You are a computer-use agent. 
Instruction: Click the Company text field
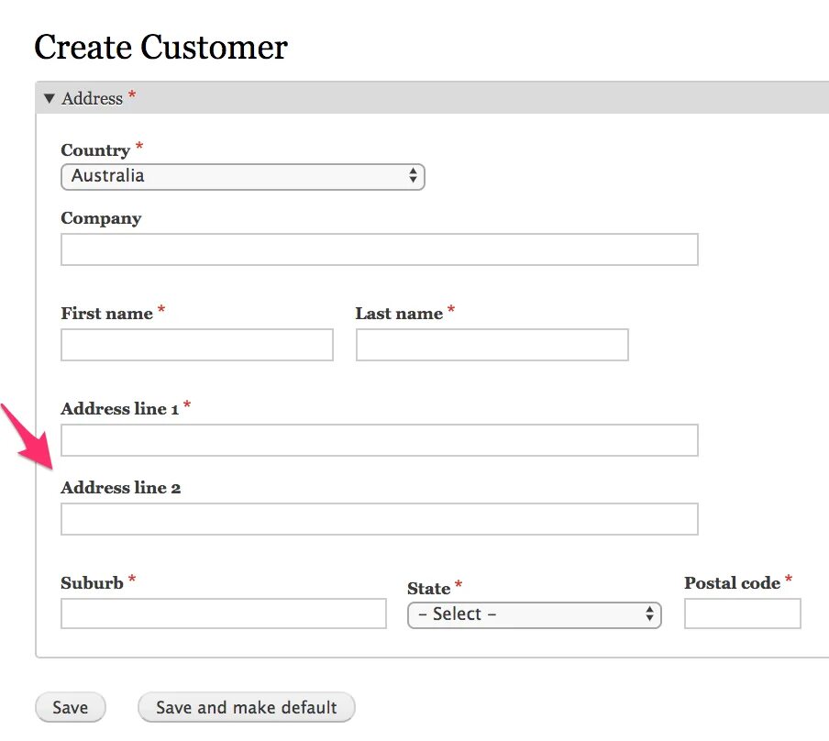(x=379, y=249)
